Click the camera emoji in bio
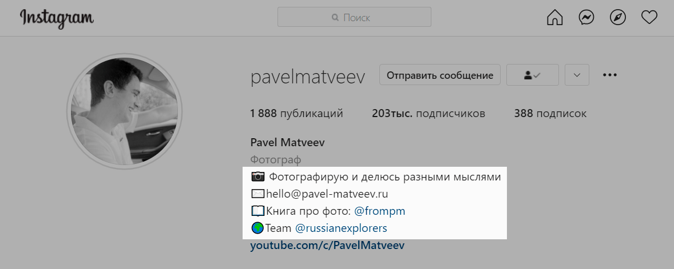The image size is (674, 269). (258, 176)
